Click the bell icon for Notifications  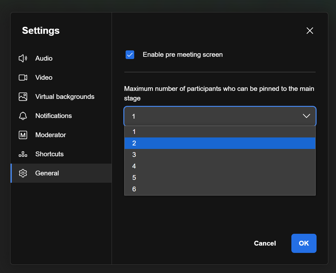click(23, 116)
